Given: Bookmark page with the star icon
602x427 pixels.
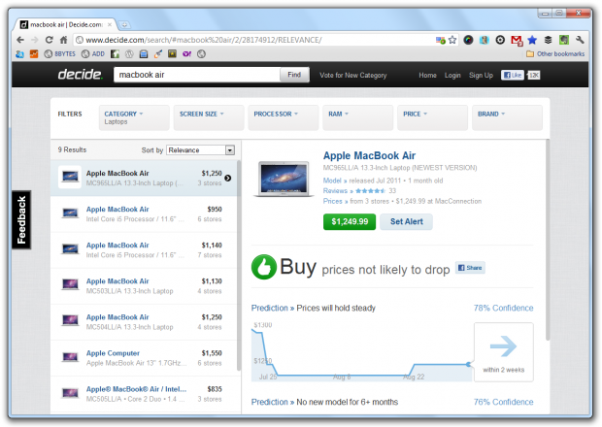Looking at the screenshot, I should point(452,40).
